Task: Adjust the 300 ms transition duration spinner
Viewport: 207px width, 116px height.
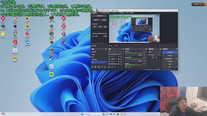Action: [156, 55]
